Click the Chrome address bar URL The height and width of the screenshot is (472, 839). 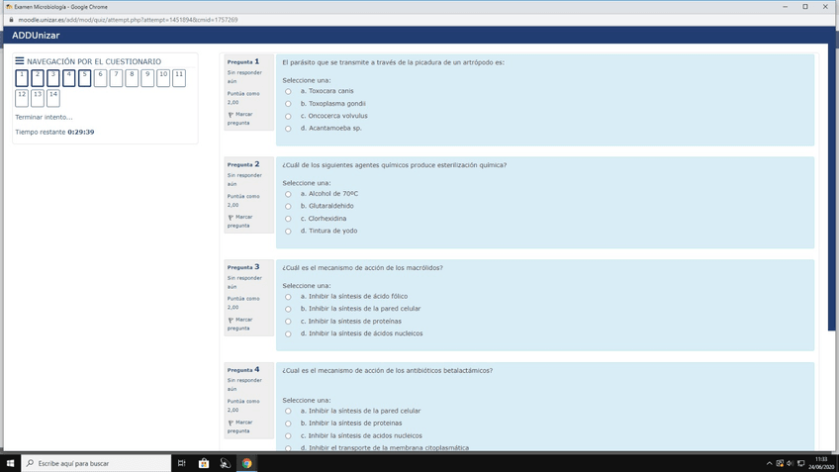click(x=128, y=20)
